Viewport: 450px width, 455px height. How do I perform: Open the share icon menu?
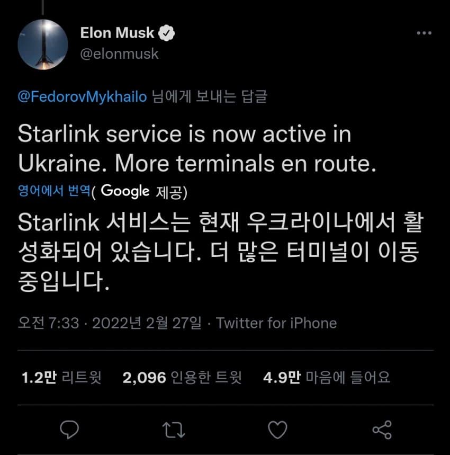pos(382,430)
